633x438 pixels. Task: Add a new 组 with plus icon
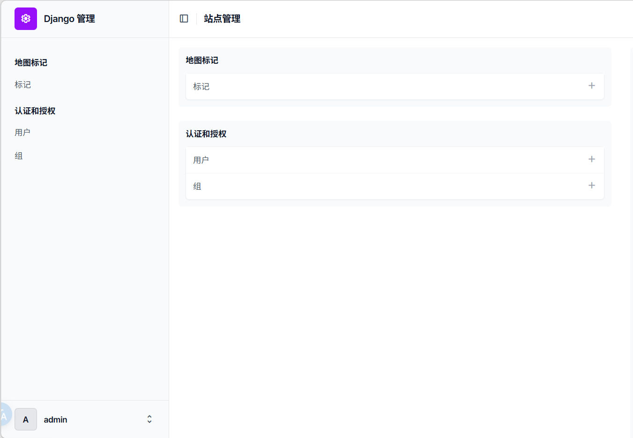(592, 186)
